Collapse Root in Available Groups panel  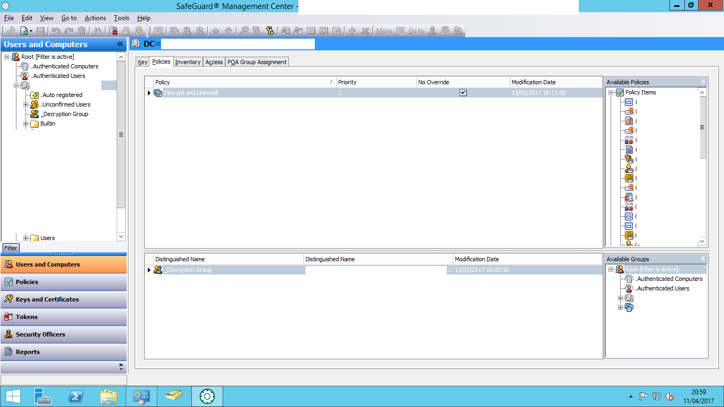coord(611,269)
